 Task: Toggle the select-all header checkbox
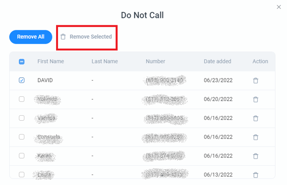pyautogui.click(x=22, y=62)
